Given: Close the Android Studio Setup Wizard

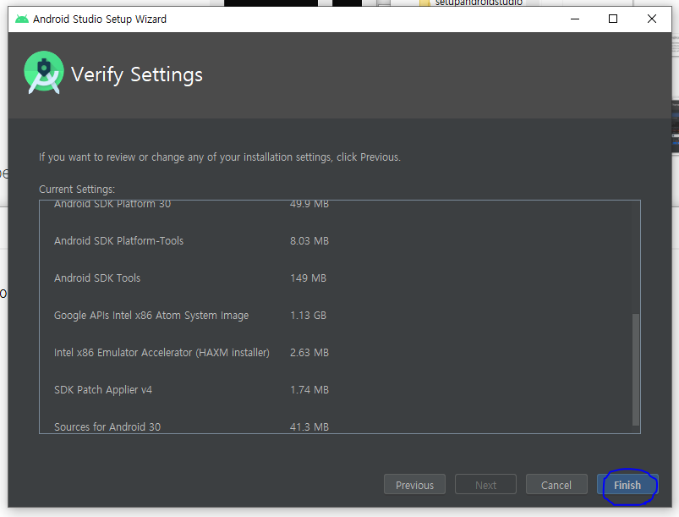Looking at the screenshot, I should coord(652,19).
